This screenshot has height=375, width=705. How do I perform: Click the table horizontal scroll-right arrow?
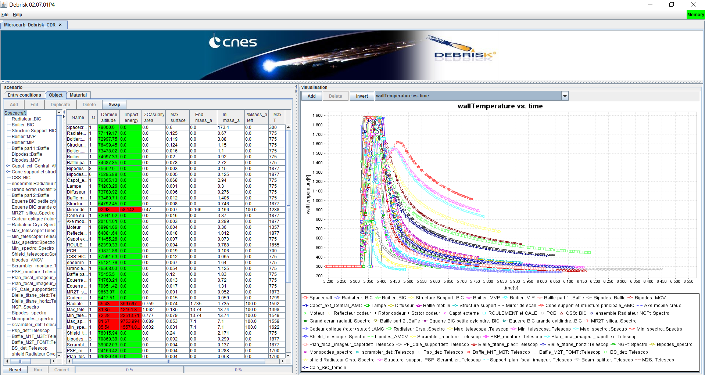283,361
